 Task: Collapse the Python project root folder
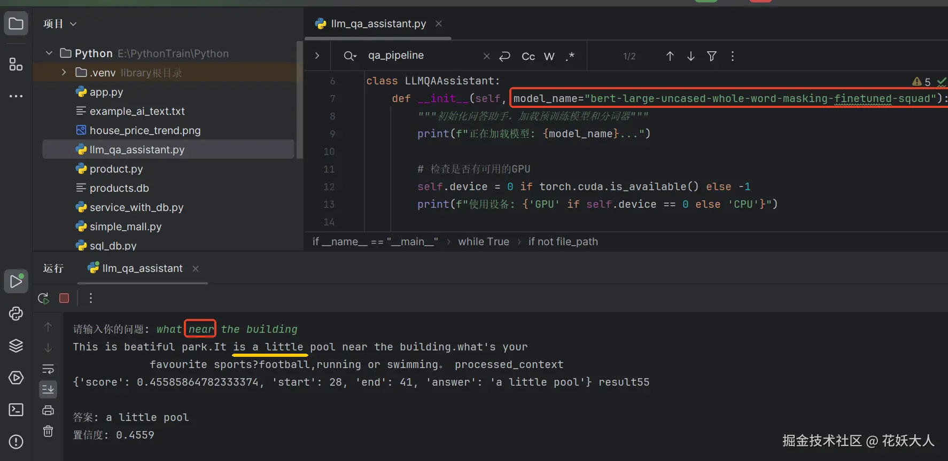tap(49, 53)
